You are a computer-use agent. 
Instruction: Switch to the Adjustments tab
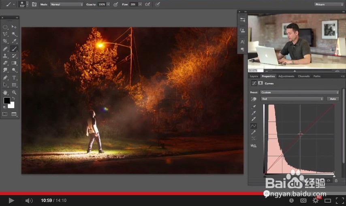[x=286, y=76]
